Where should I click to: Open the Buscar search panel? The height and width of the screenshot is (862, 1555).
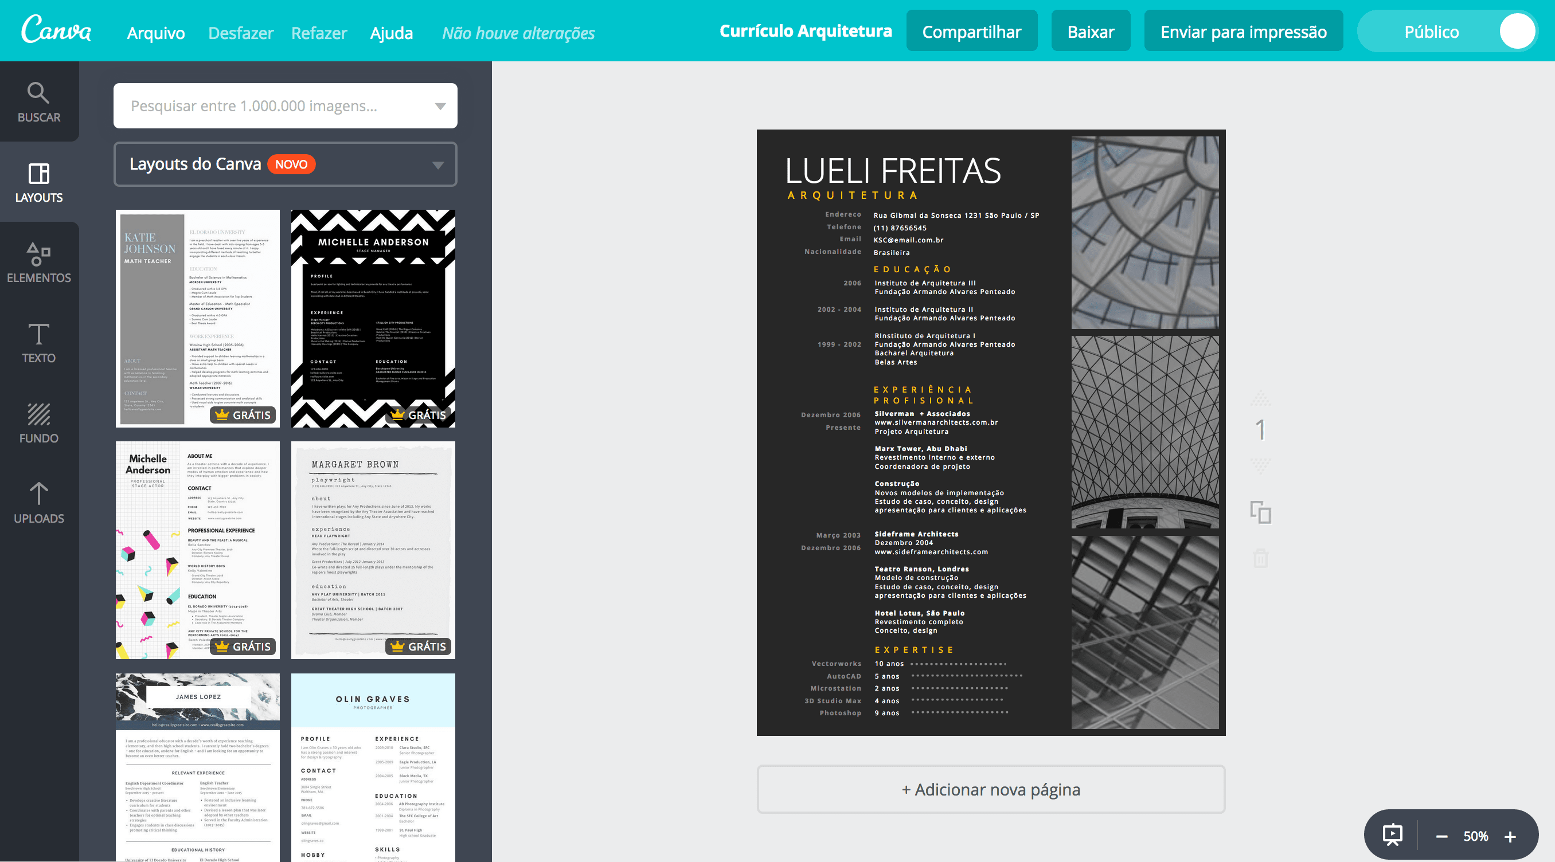(x=38, y=102)
